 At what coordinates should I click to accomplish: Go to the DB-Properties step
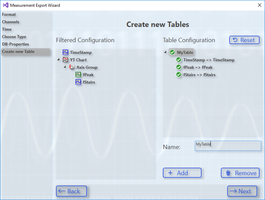tap(16, 44)
